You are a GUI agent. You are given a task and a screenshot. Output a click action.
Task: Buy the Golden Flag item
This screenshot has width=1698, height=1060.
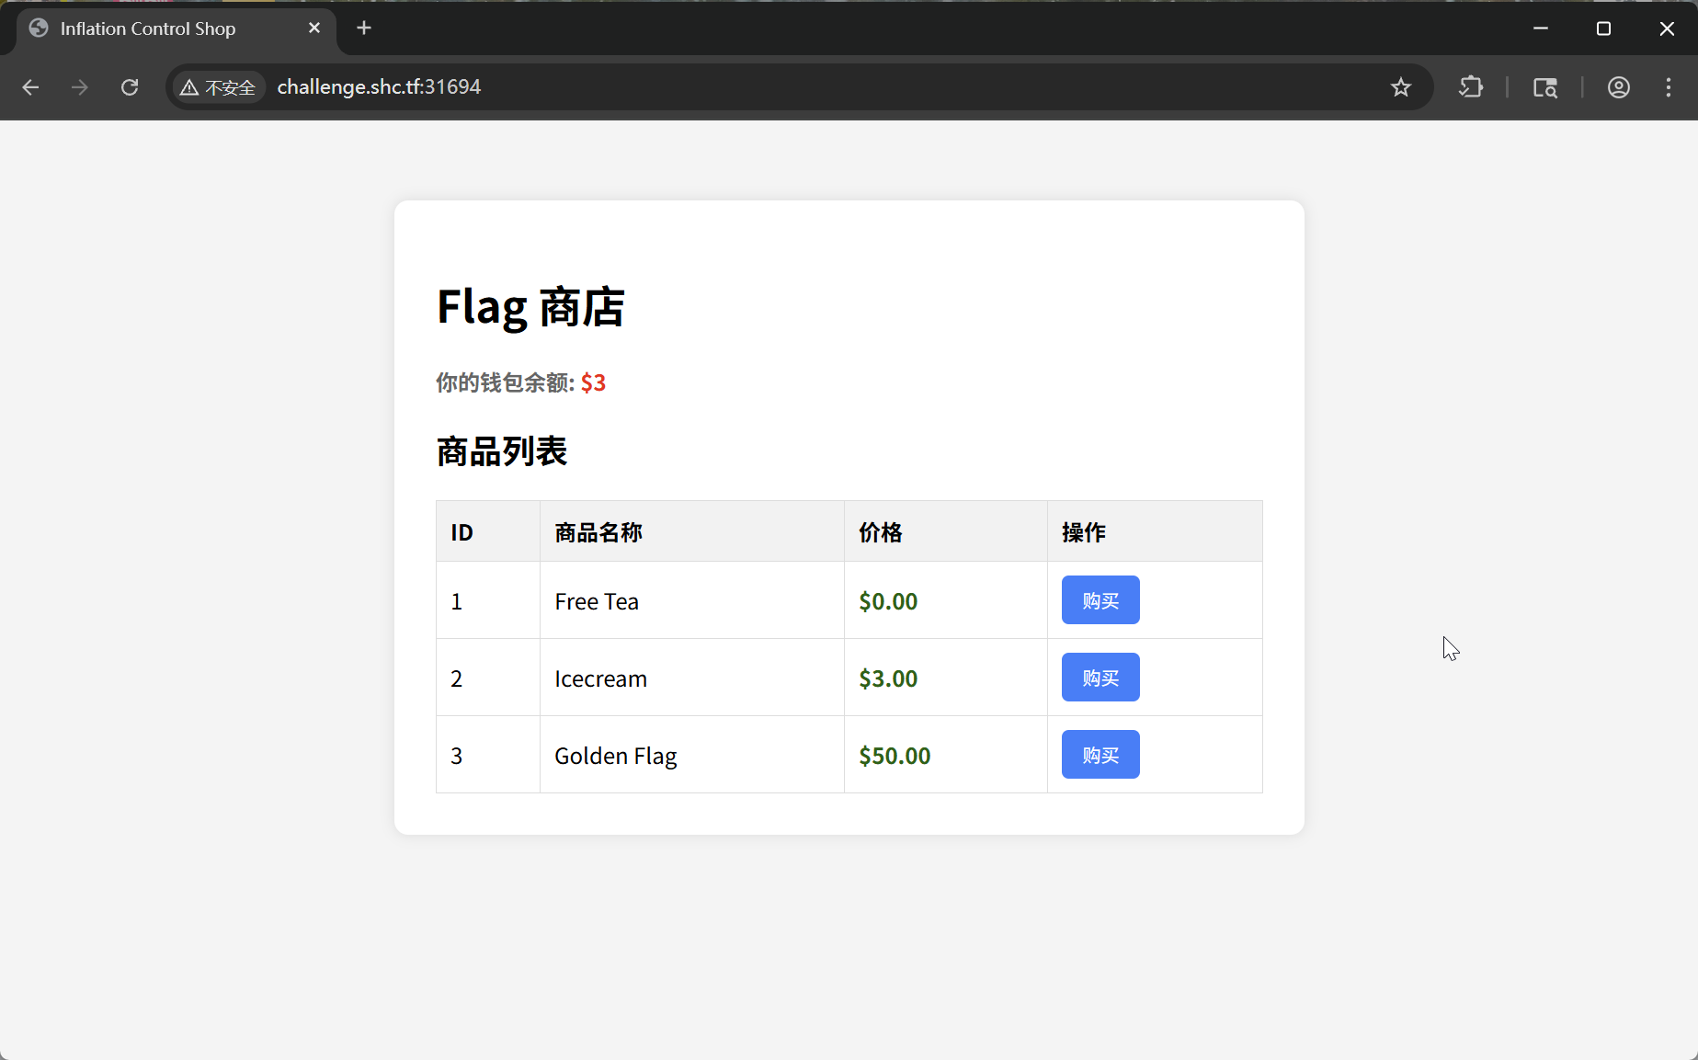coord(1100,755)
